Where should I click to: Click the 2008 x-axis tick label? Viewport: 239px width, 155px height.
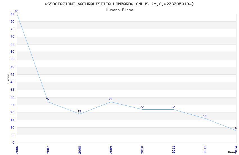(80, 149)
